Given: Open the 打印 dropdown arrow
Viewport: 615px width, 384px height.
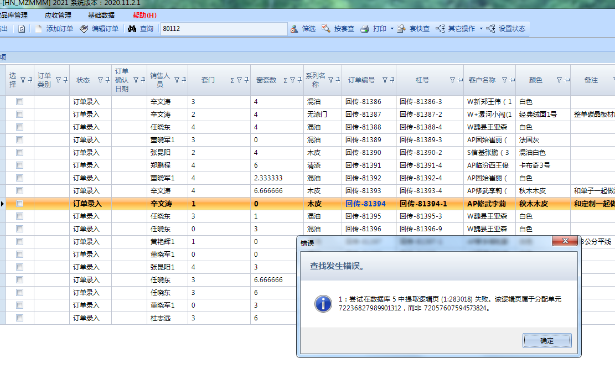Looking at the screenshot, I should coord(392,29).
